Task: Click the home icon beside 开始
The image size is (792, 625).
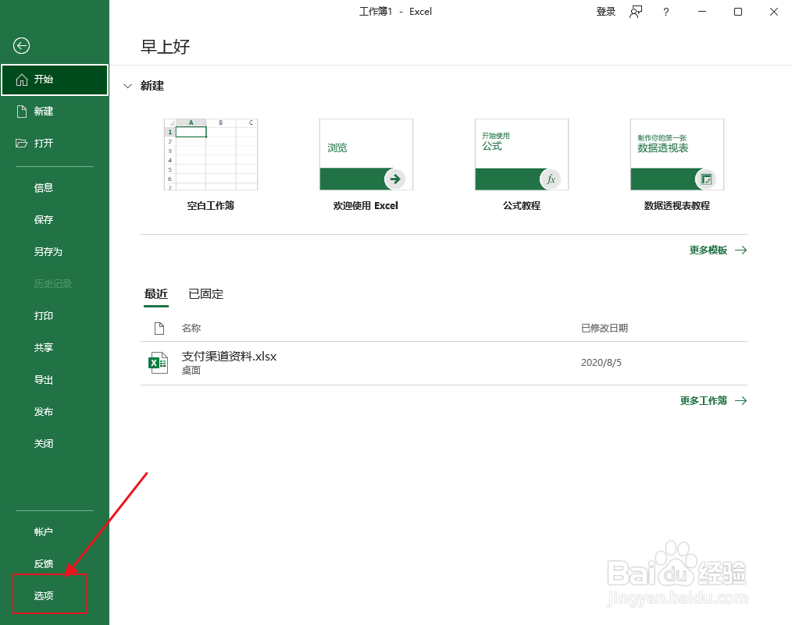Action: (x=22, y=80)
